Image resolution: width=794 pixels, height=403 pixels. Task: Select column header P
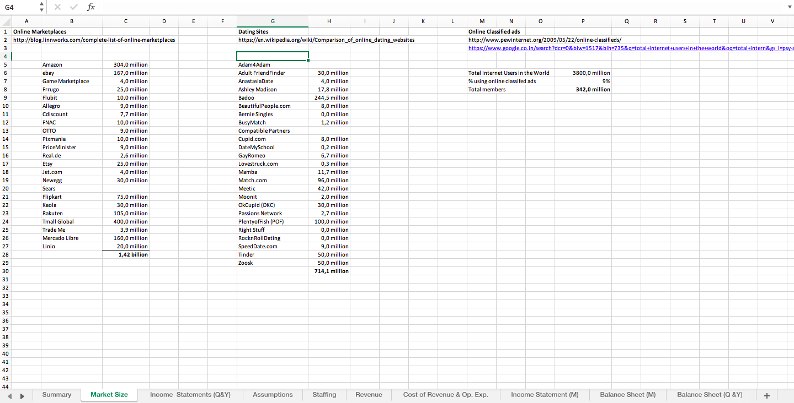[x=583, y=21]
